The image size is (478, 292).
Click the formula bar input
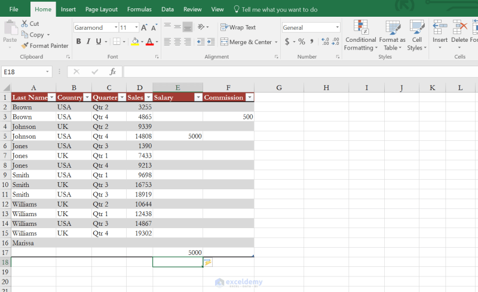pyautogui.click(x=301, y=72)
